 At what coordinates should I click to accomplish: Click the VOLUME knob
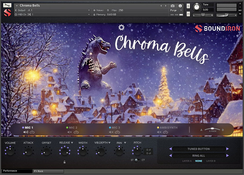(10, 151)
